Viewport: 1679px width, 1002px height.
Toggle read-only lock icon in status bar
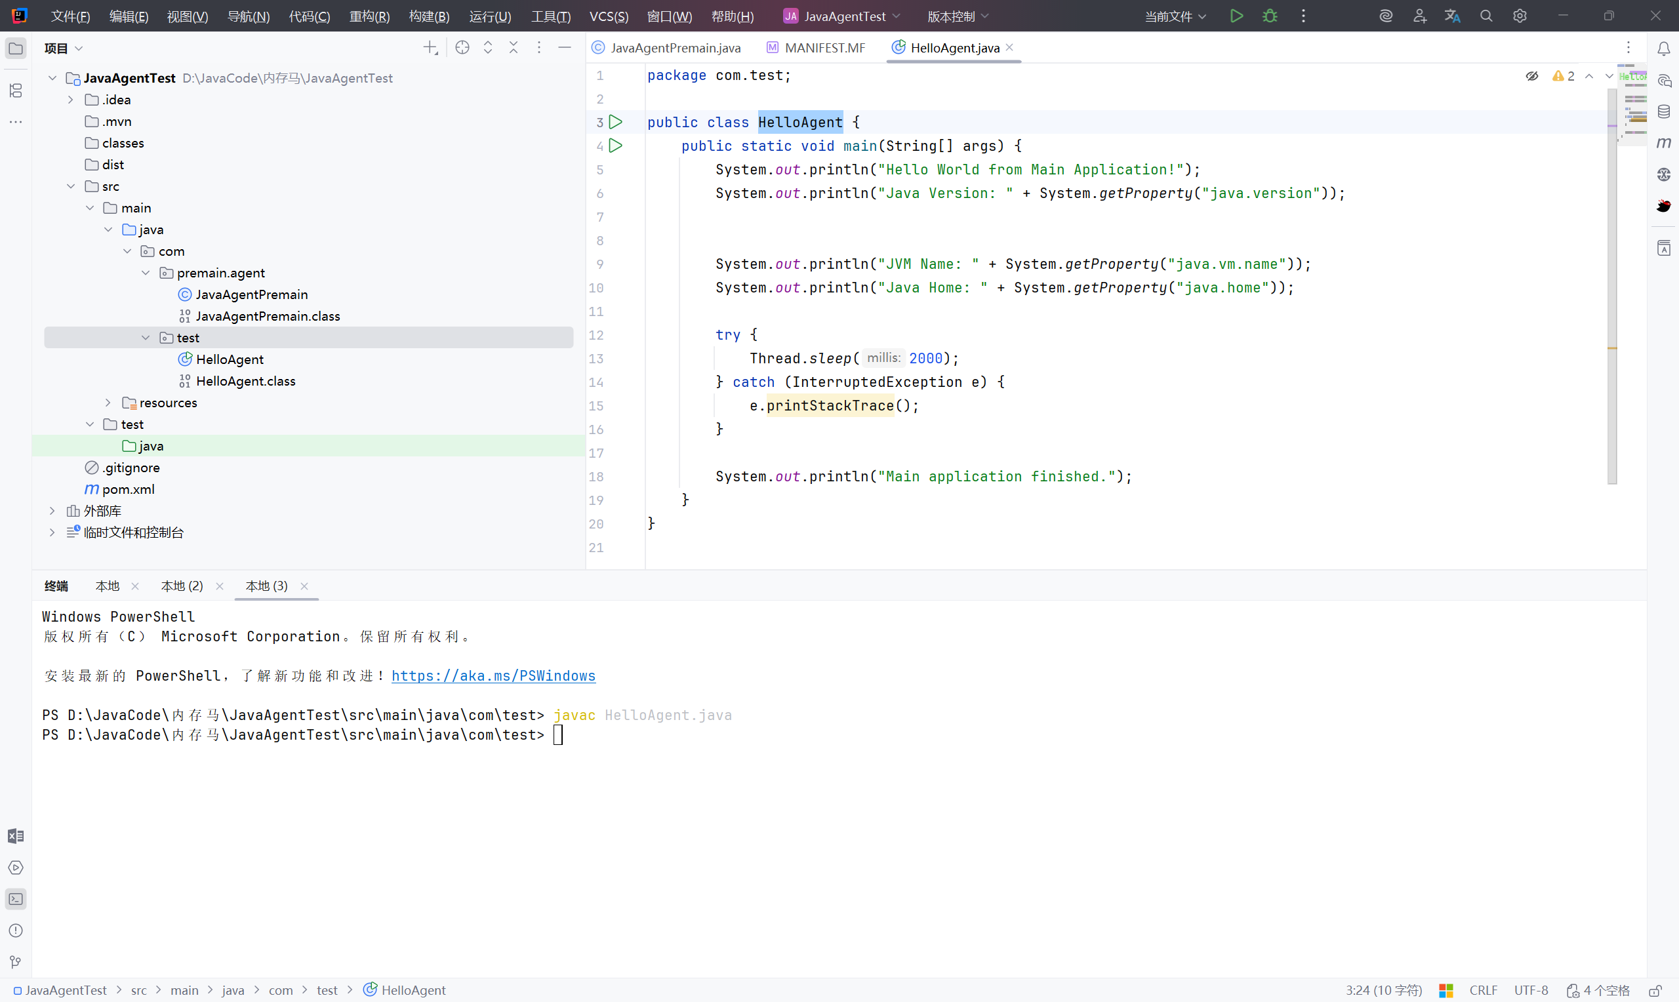[x=1655, y=990]
